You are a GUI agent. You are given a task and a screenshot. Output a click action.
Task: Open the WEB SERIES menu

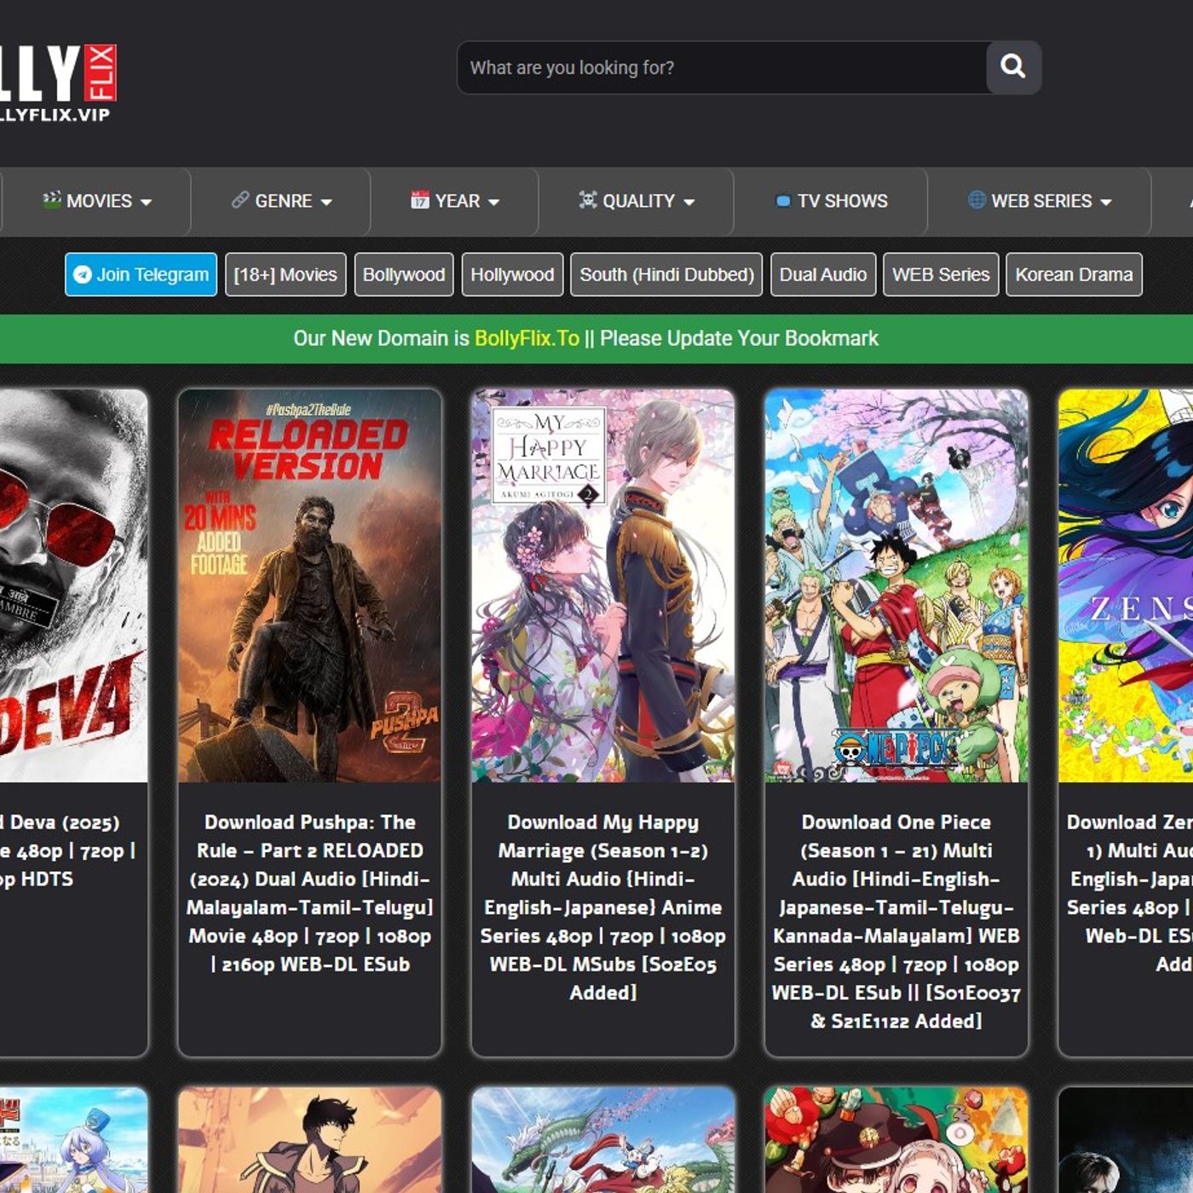click(x=1040, y=201)
